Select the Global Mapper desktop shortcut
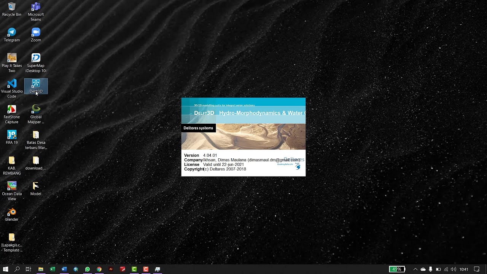487x274 pixels. [36, 114]
